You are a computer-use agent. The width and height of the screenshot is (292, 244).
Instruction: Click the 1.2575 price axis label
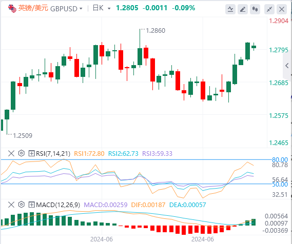[x=279, y=116]
